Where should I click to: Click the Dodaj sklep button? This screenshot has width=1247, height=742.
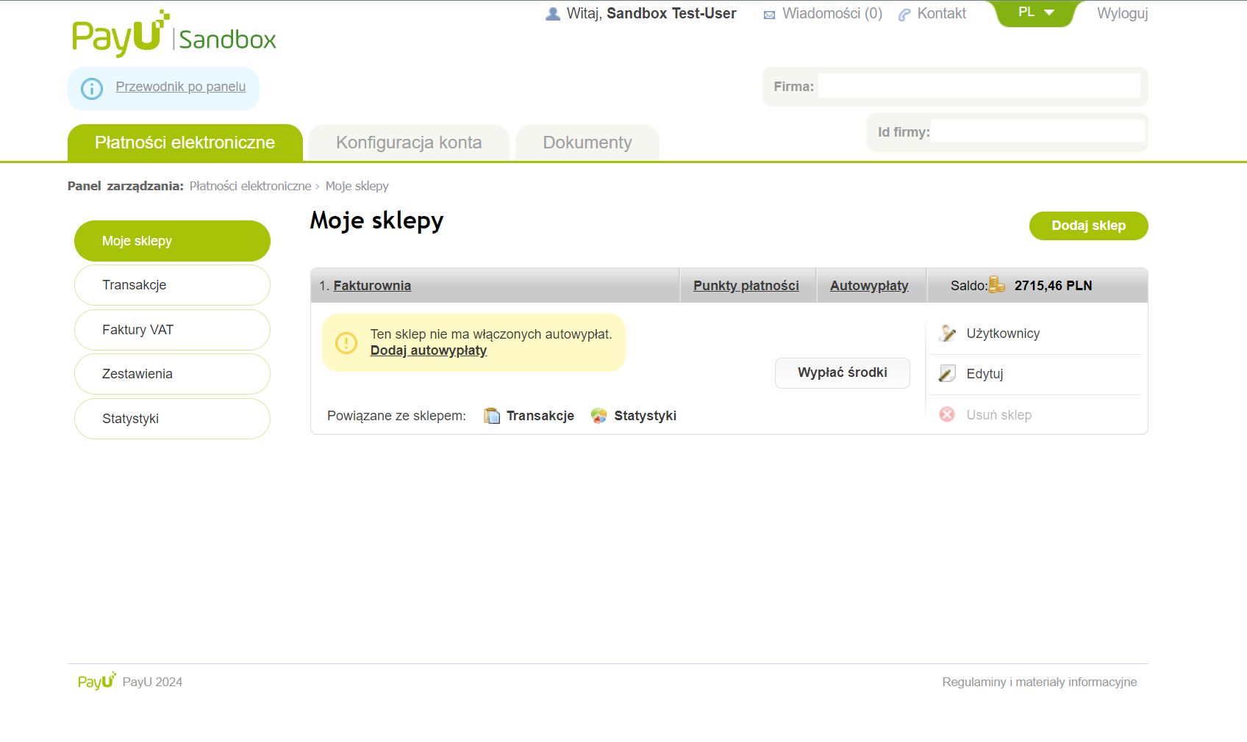coord(1089,226)
